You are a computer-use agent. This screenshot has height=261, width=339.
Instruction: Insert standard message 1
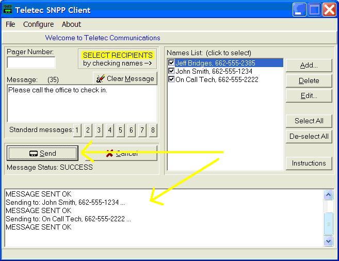tap(77, 130)
